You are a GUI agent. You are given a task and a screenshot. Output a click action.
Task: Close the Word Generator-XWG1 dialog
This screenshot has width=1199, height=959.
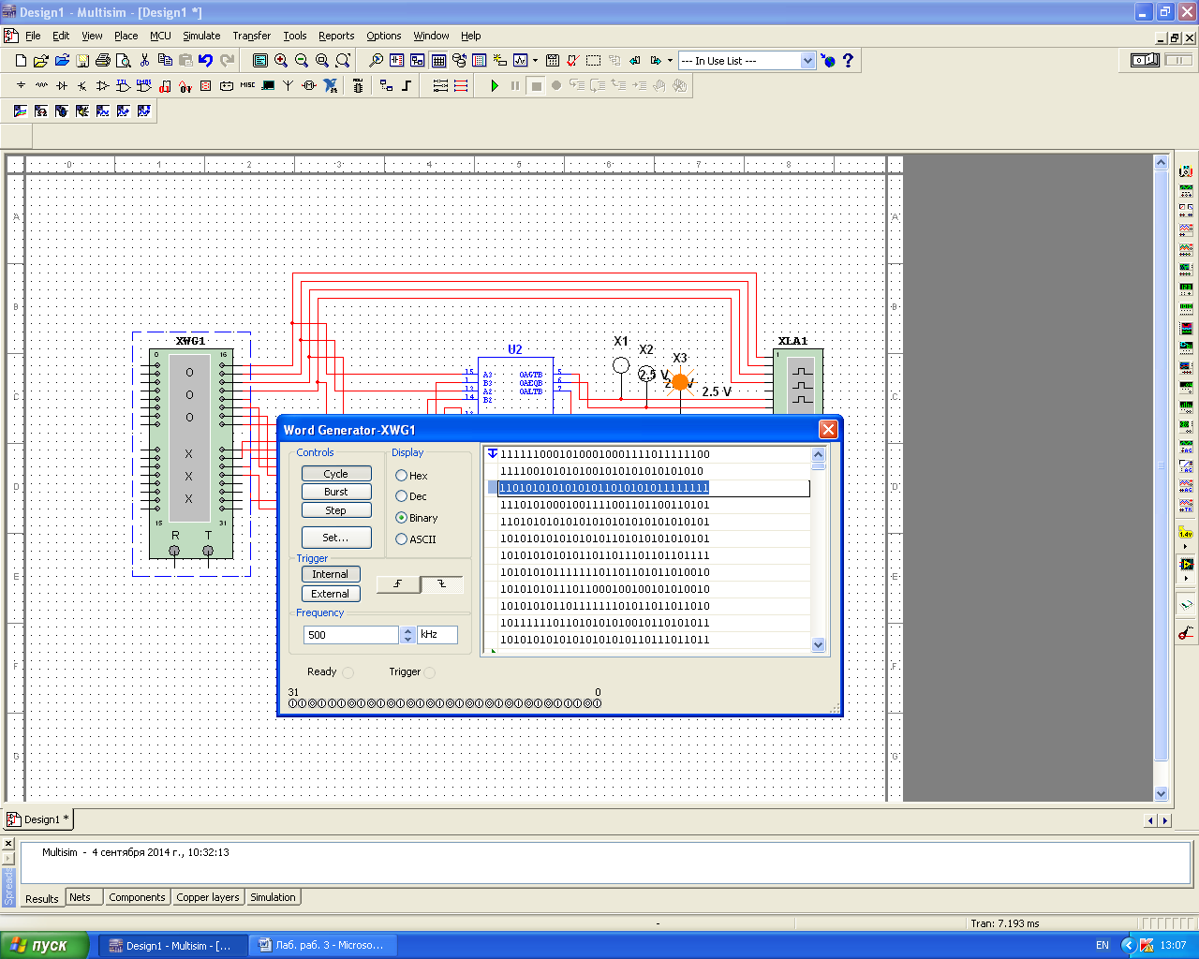[828, 429]
